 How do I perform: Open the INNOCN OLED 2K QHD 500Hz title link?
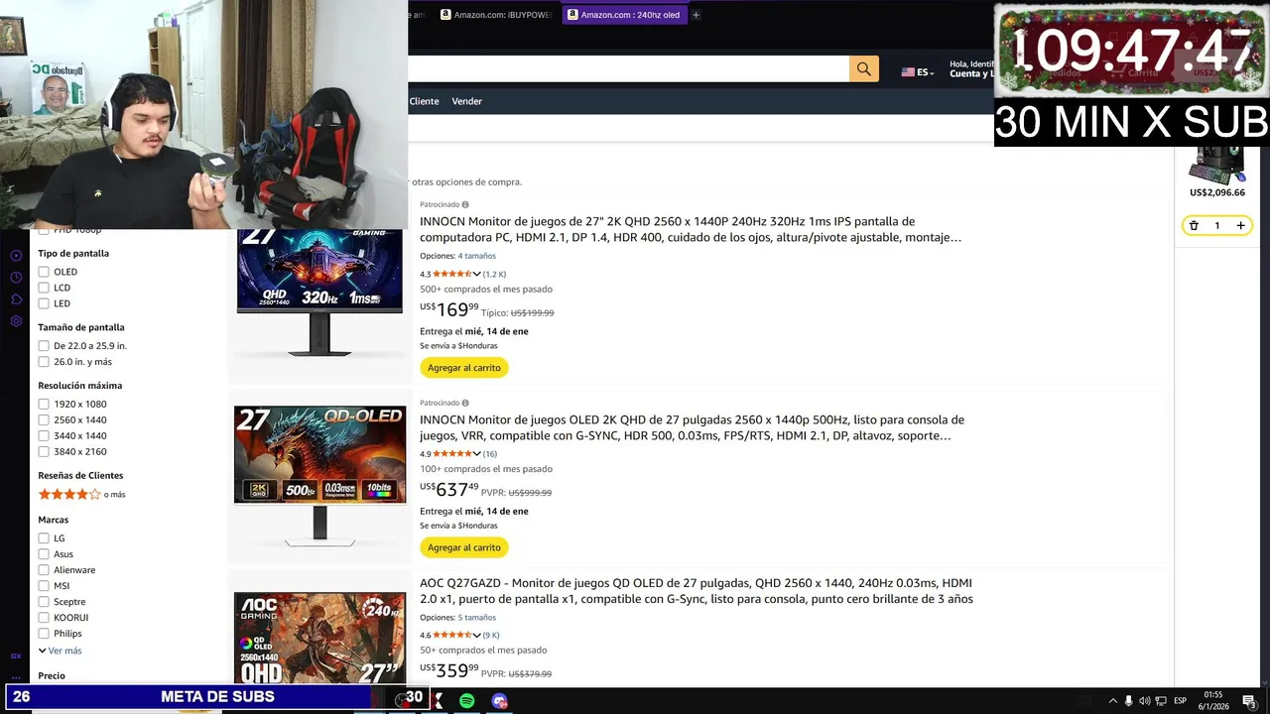tap(692, 427)
